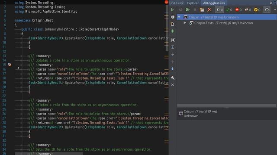Click the CreateAsync method name
Screen dimensions: 277x155
click(74, 38)
